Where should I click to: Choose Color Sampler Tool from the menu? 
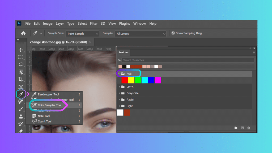[x=49, y=105]
